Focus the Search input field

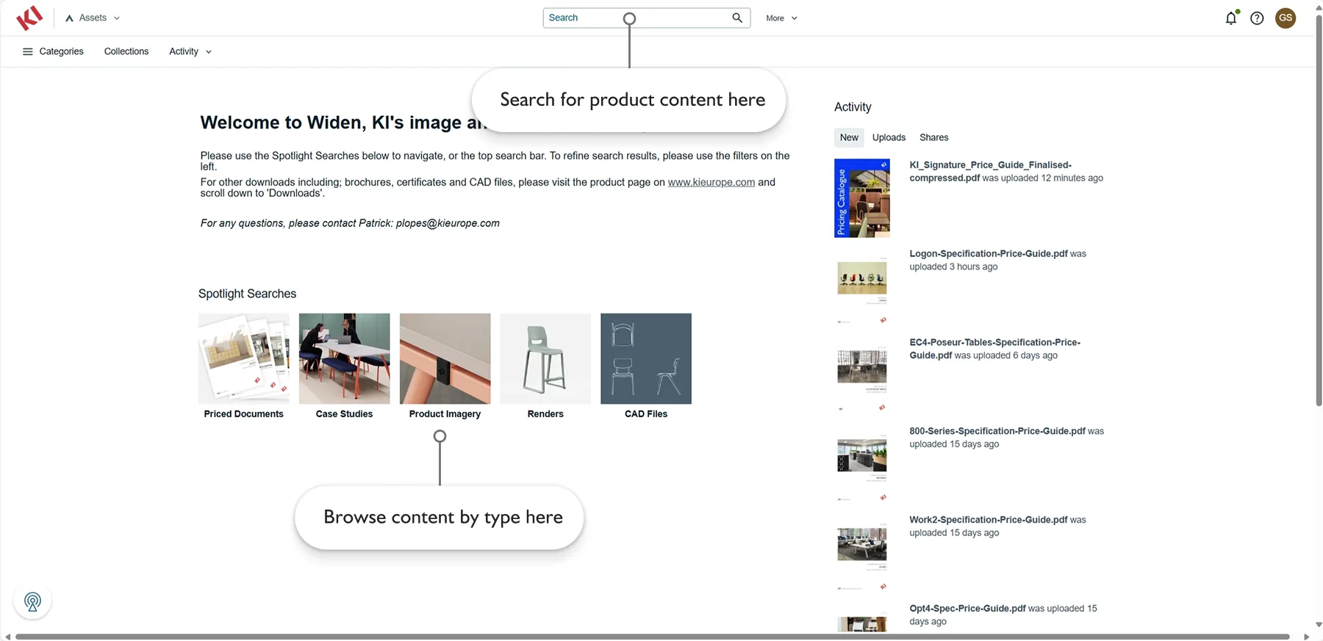pos(647,18)
